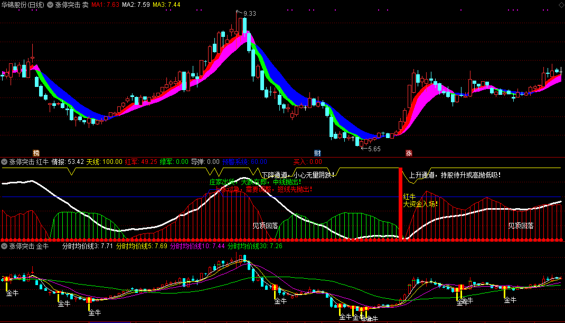This screenshot has width=565, height=323.
Task: Click the 财 financial marker icon
Action: coord(317,153)
